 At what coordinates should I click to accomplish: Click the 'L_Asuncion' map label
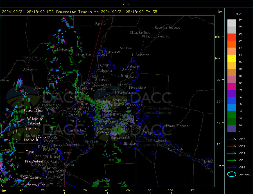pyautogui.click(x=141, y=55)
